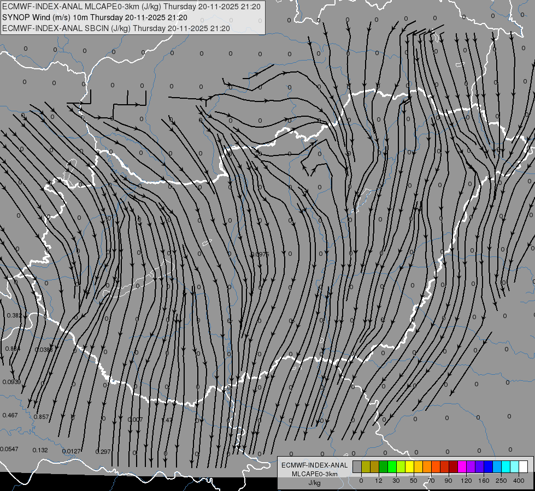The width and height of the screenshot is (535, 491).
Task: Click the 0.132 grid value
Action: pyautogui.click(x=40, y=450)
